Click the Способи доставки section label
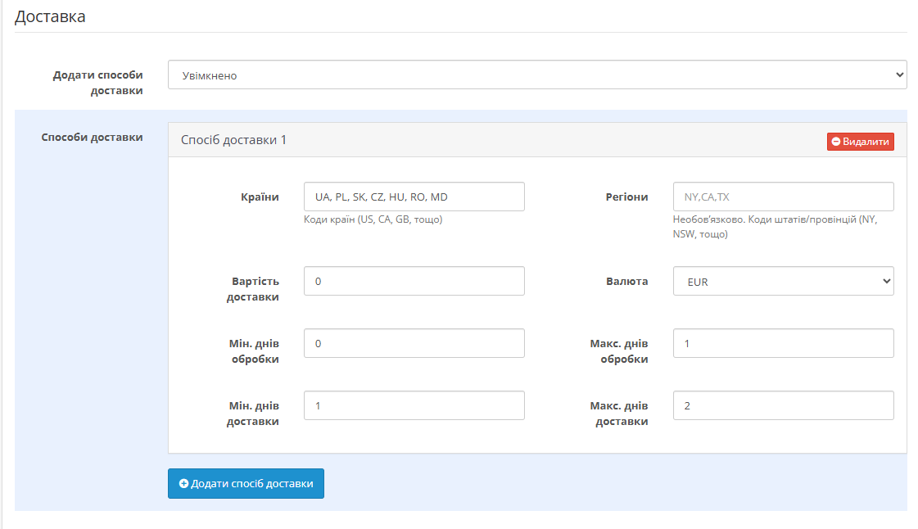This screenshot has width=918, height=529. pyautogui.click(x=92, y=137)
